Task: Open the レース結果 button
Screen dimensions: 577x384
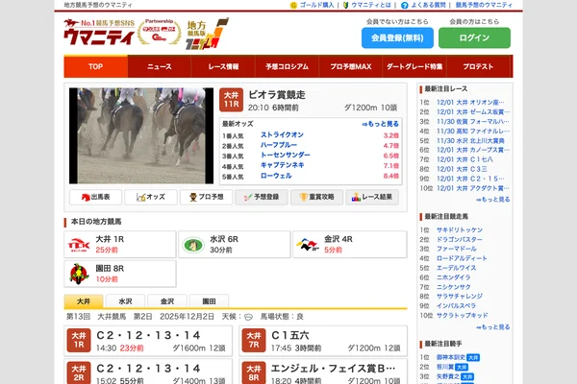Action: 372,197
